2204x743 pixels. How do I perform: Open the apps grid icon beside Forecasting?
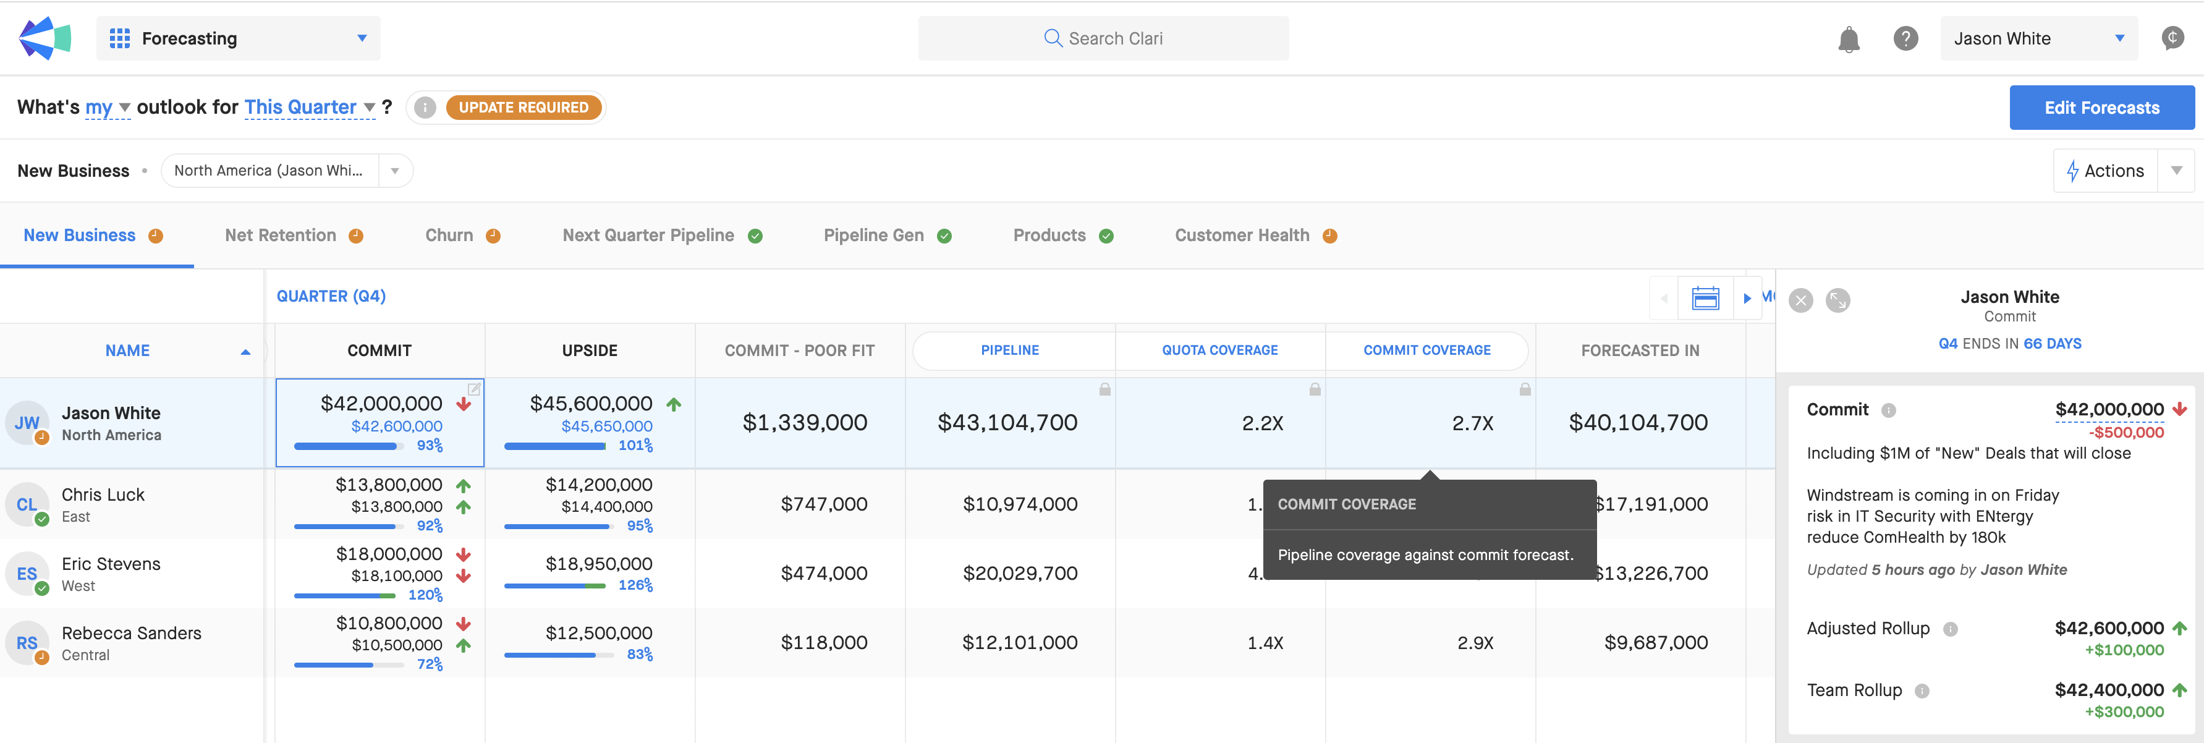pos(120,38)
